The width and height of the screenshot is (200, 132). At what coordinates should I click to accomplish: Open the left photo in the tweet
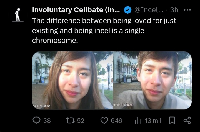[x=72, y=80]
